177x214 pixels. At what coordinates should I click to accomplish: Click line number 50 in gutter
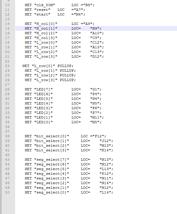pyautogui.click(x=7, y=192)
